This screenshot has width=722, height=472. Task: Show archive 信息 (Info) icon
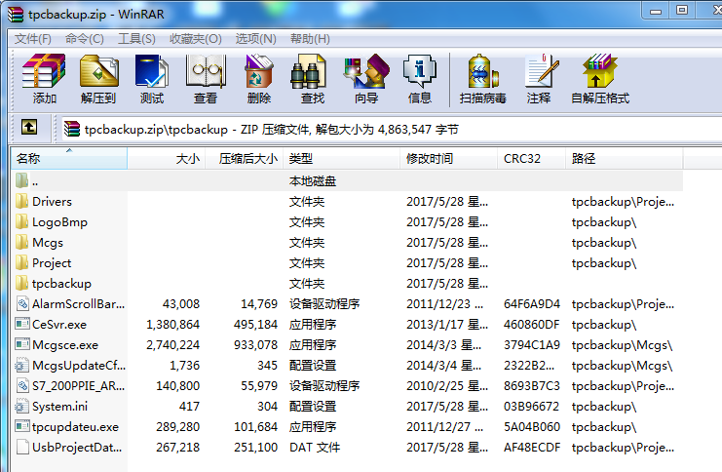tap(420, 79)
